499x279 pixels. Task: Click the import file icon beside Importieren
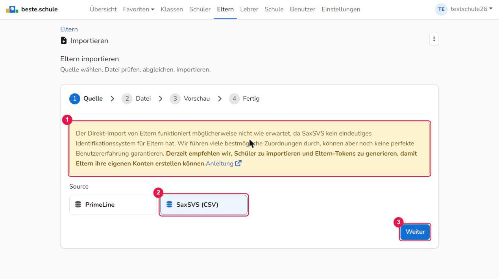tap(64, 40)
